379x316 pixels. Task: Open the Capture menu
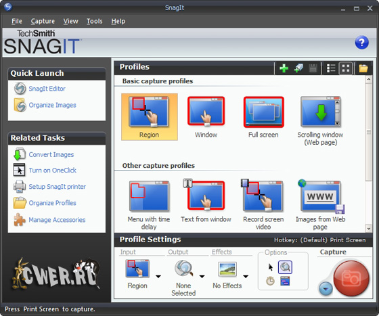(x=43, y=21)
